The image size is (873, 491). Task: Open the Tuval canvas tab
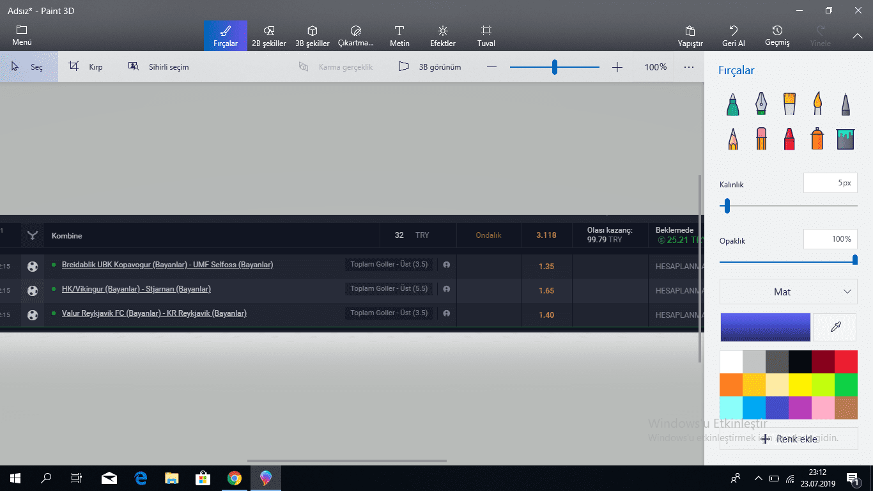[486, 36]
